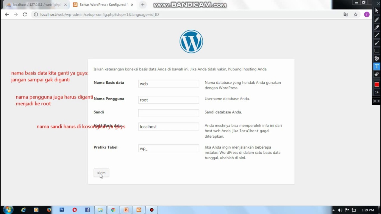Select the text T tool
Viewport: 381px width, 214px height.
(x=377, y=66)
